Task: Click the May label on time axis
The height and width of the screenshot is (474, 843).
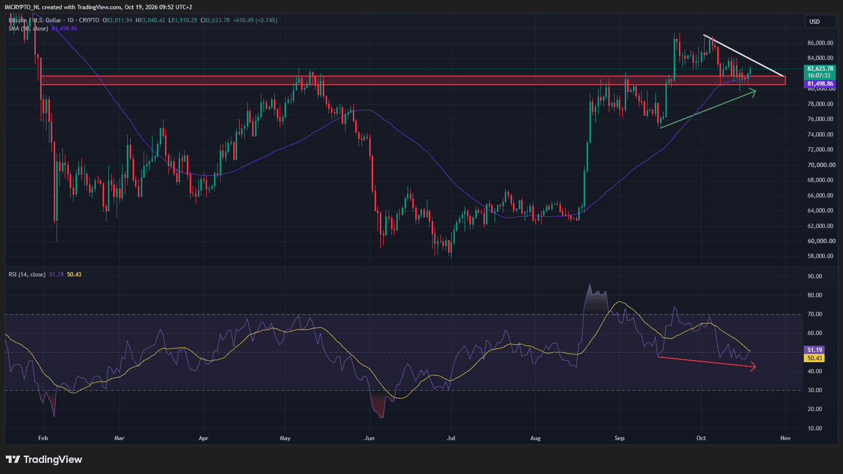Action: 285,438
